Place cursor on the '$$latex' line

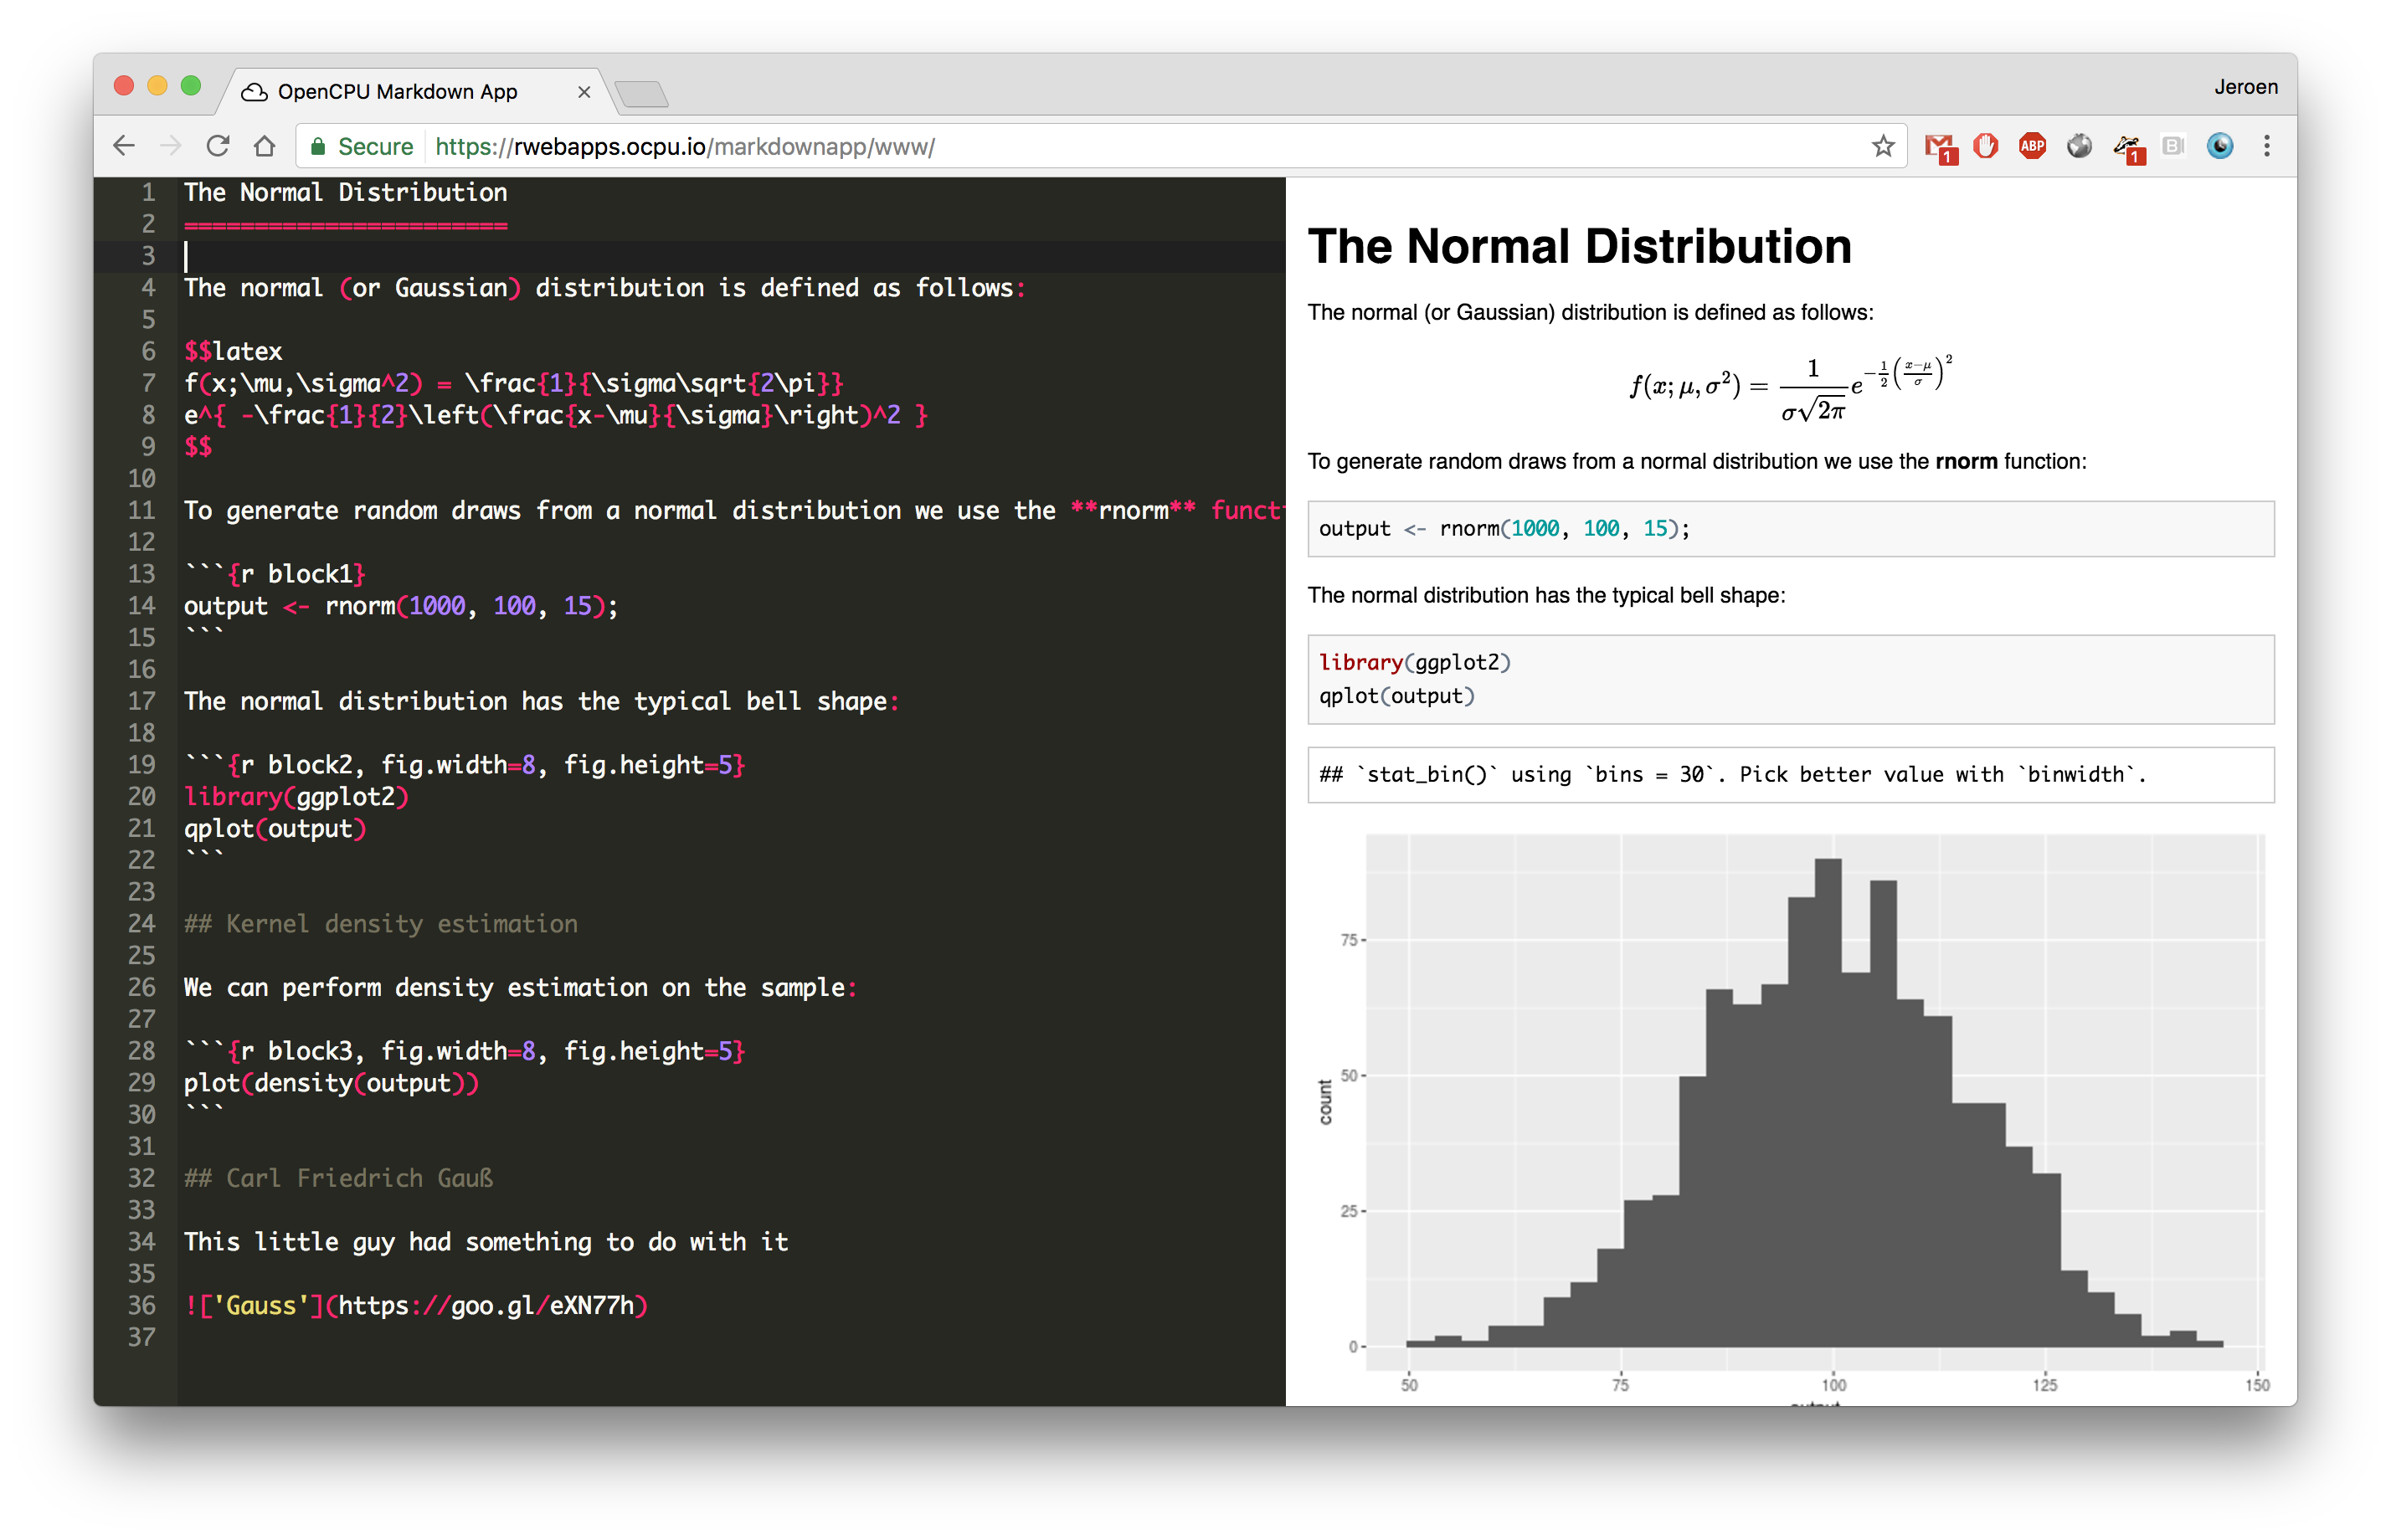point(233,351)
